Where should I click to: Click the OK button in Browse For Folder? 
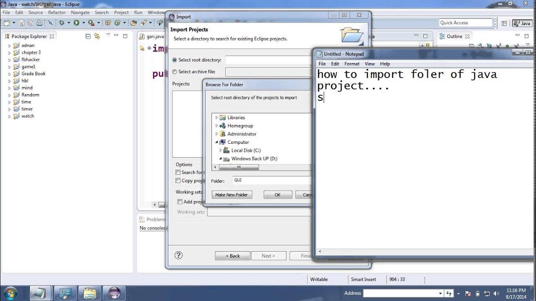pyautogui.click(x=278, y=195)
